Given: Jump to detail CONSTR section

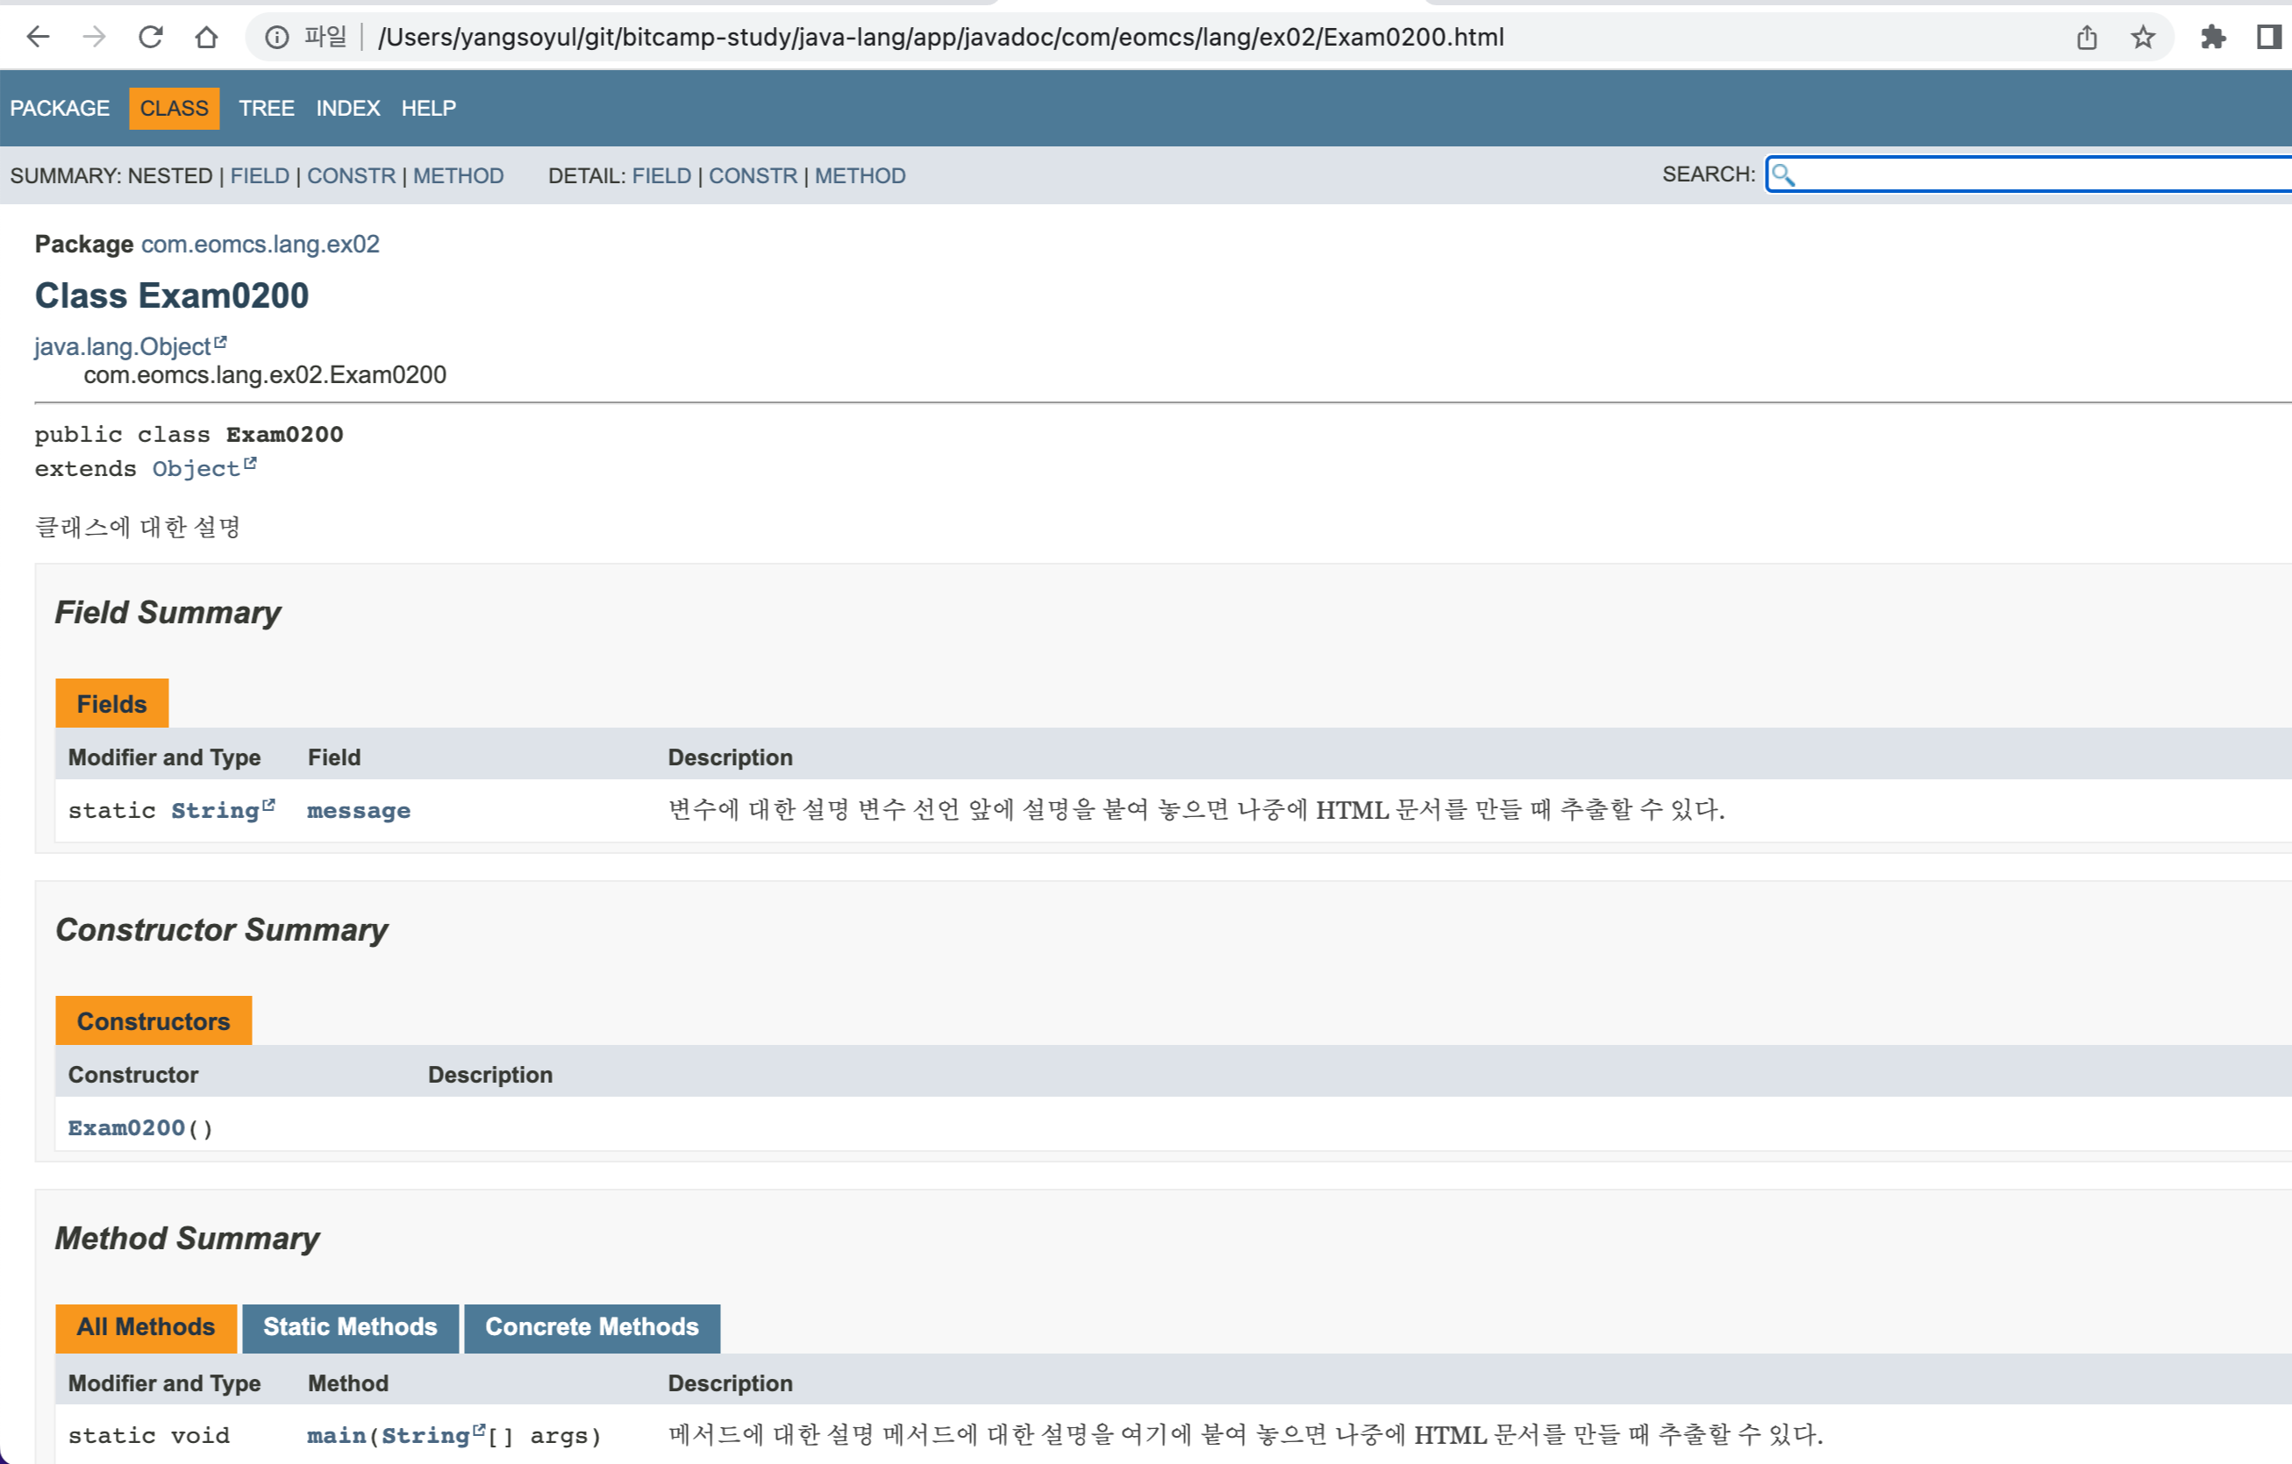Looking at the screenshot, I should [x=753, y=176].
